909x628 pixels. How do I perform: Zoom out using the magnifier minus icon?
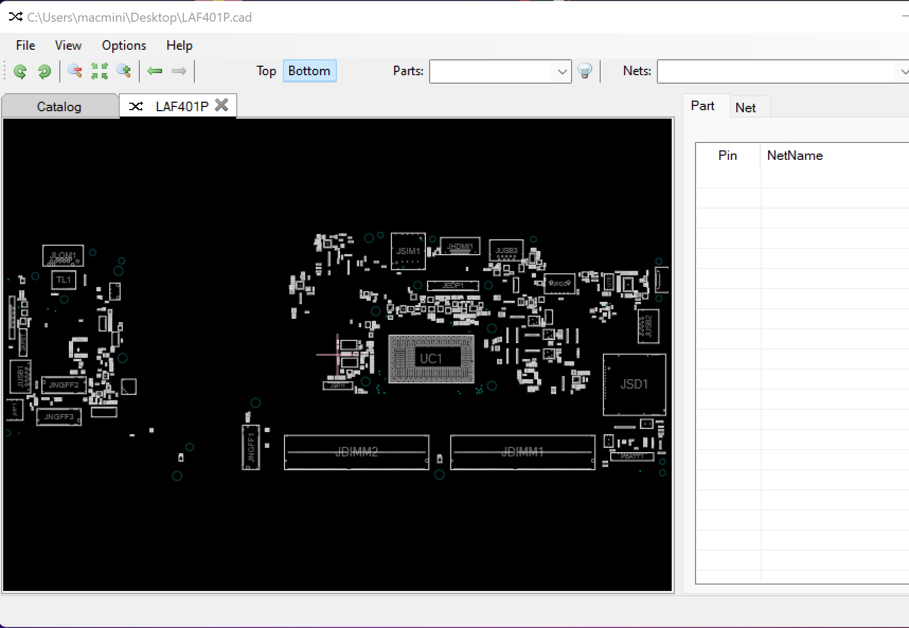point(74,71)
